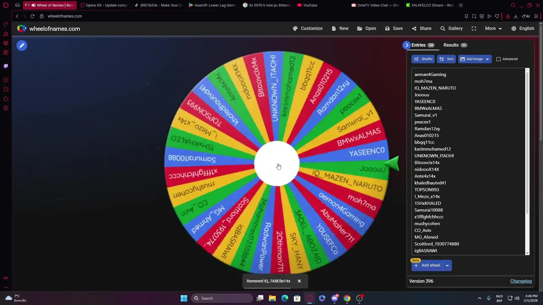This screenshot has width=543, height=305.
Task: Click the entry aeman4Gaming in the list
Action: (x=430, y=75)
